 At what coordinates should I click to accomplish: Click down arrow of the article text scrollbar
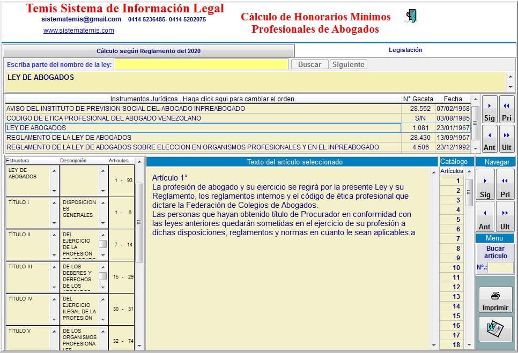434,345
